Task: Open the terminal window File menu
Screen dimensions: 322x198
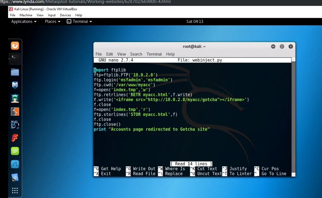Action: coord(99,54)
